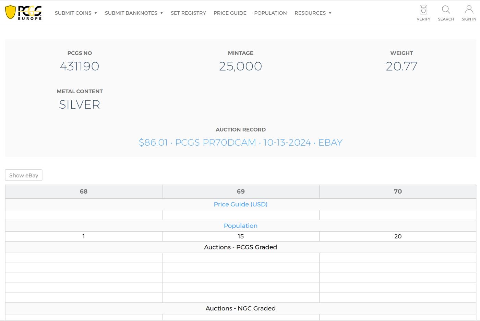Click population count 15 under grade 69
This screenshot has width=480, height=321.
(x=240, y=236)
